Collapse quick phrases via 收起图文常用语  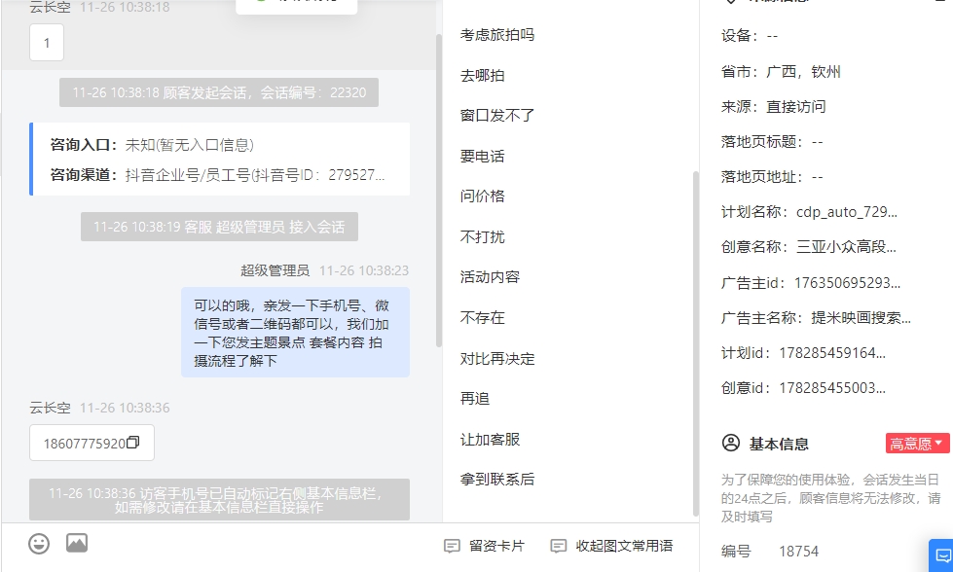611,546
